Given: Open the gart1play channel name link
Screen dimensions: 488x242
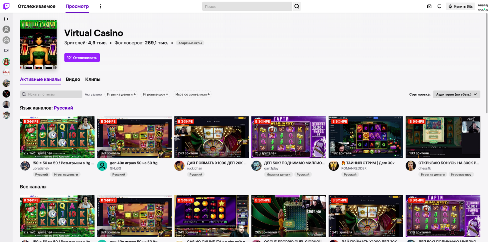Looking at the screenshot, I should tap(271, 169).
